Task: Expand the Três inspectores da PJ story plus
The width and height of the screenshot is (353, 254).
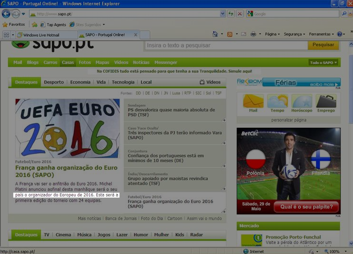Action: pos(224,143)
